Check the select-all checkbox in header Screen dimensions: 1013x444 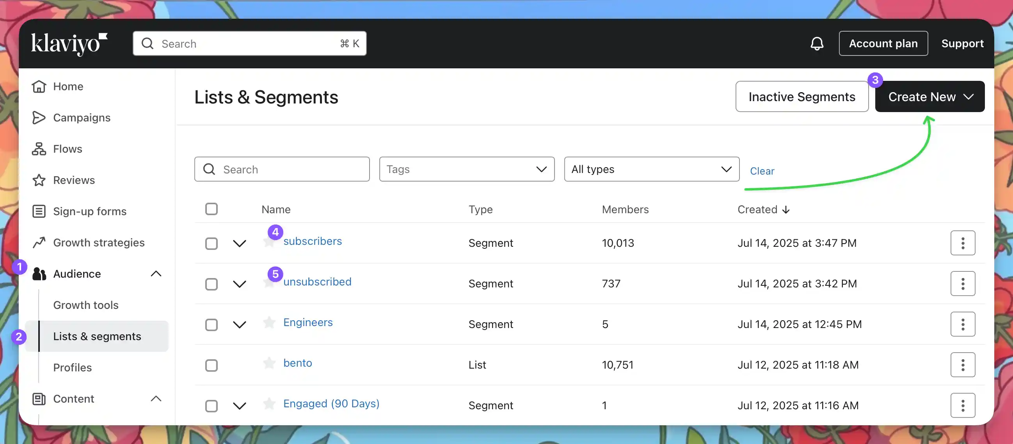pyautogui.click(x=211, y=209)
